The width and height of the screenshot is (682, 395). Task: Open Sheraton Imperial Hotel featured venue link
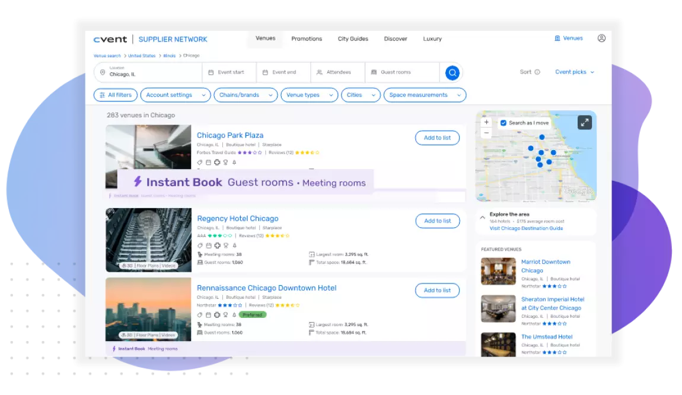pos(553,304)
